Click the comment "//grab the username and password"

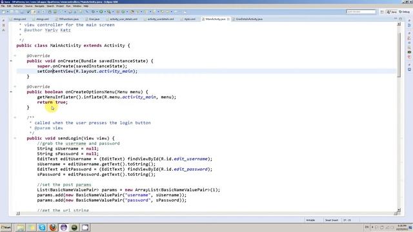coord(78,144)
